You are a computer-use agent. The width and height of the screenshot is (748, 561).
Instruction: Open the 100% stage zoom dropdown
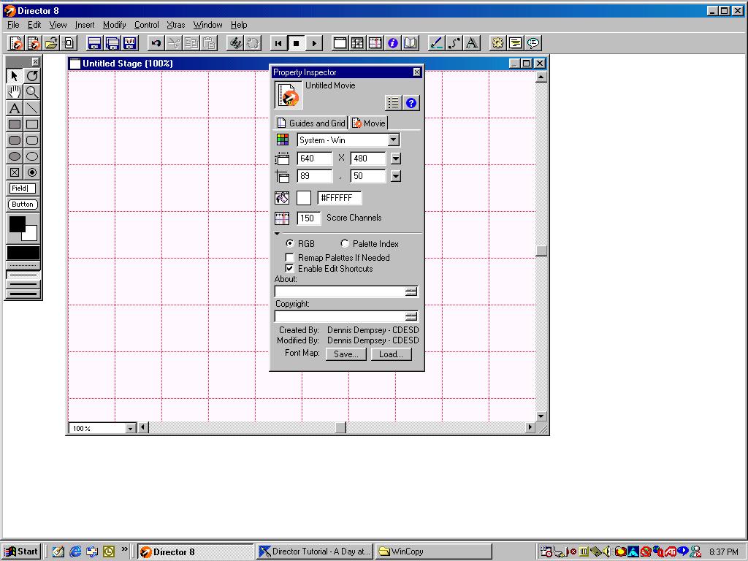[130, 428]
